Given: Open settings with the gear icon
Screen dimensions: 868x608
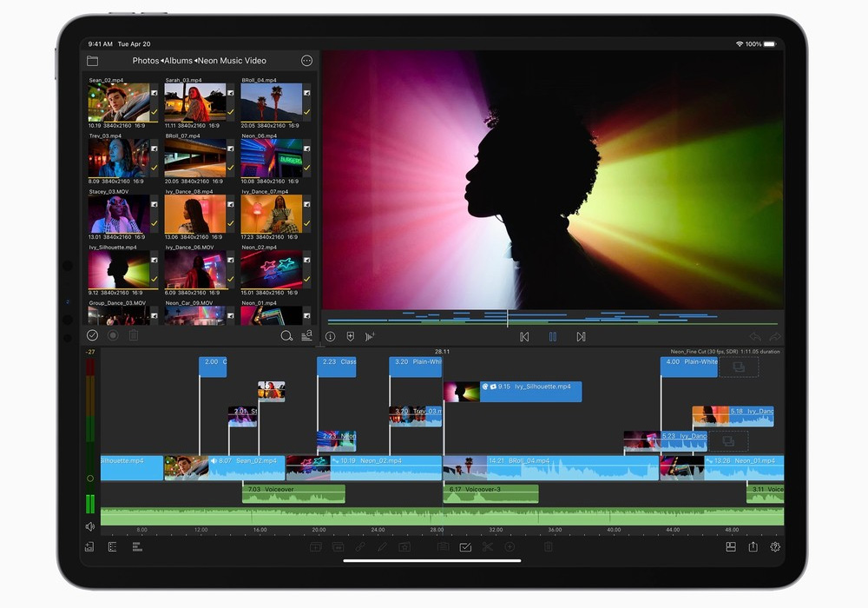Looking at the screenshot, I should (775, 547).
